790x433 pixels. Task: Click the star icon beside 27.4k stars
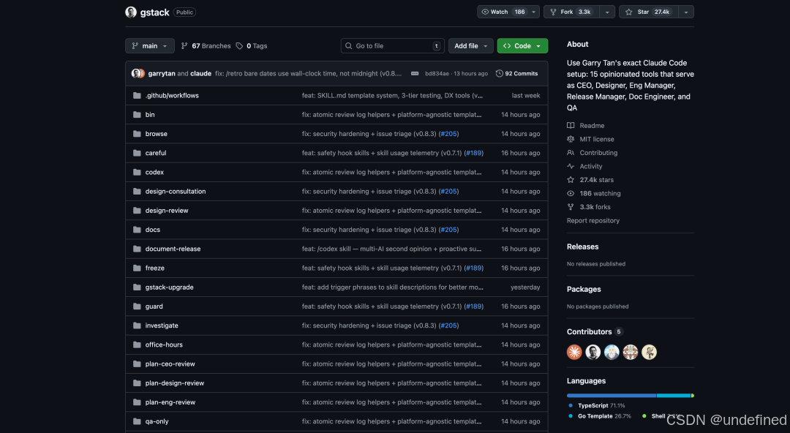(571, 180)
